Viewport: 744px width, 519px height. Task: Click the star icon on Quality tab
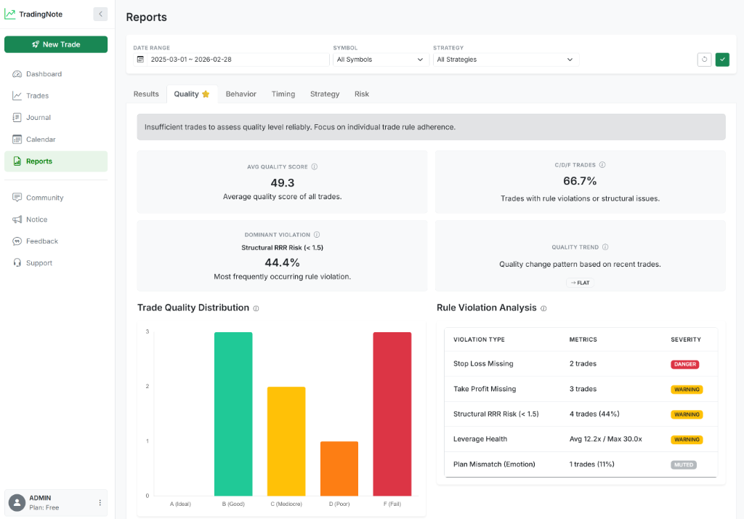pyautogui.click(x=206, y=94)
